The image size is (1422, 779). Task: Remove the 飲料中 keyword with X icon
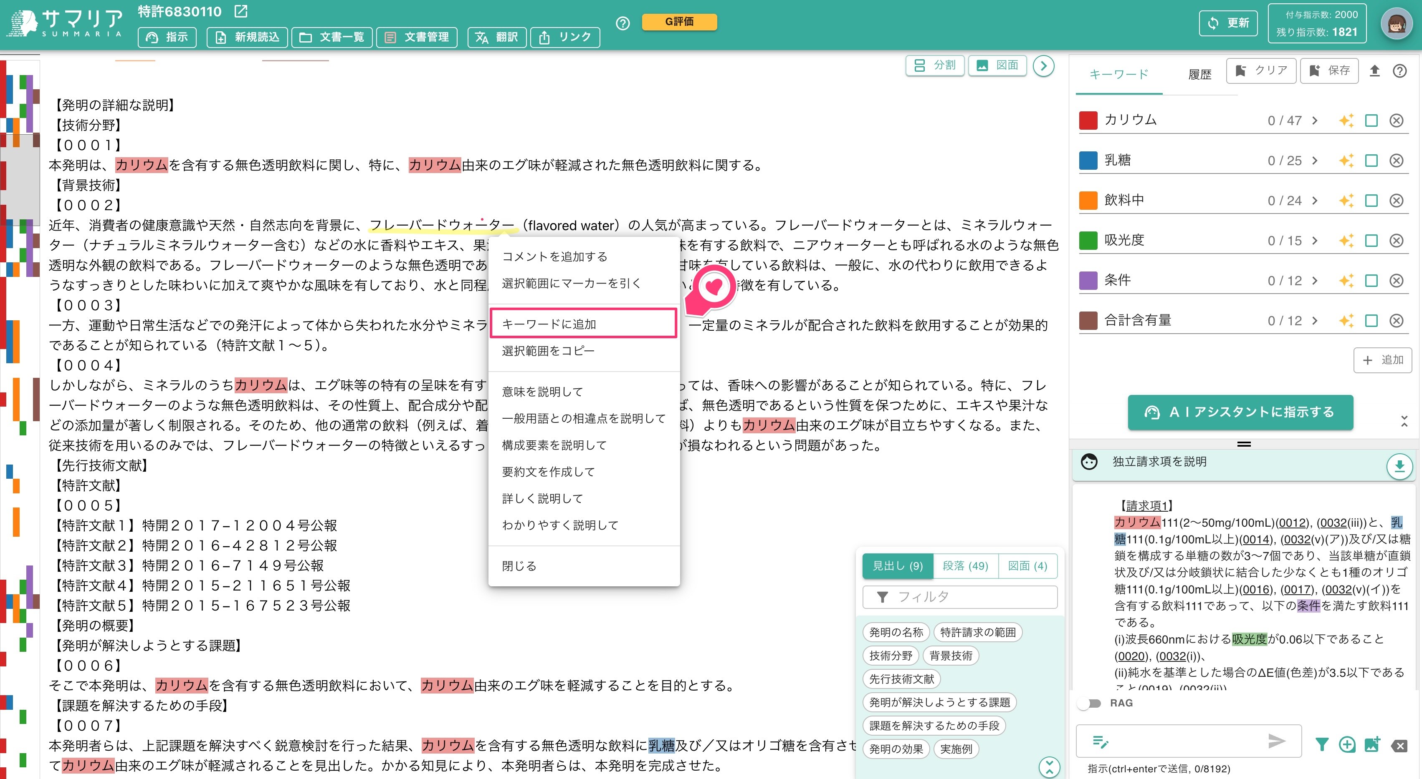pyautogui.click(x=1396, y=200)
